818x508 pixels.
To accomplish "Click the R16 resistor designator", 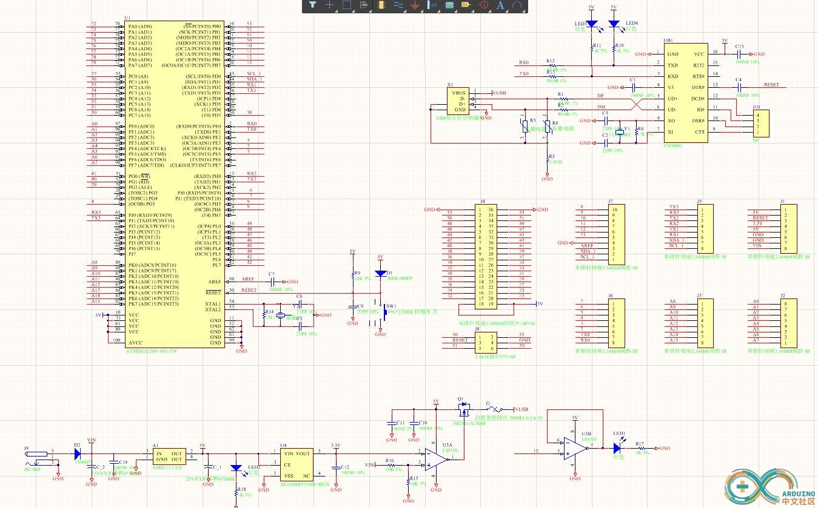I will (389, 461).
